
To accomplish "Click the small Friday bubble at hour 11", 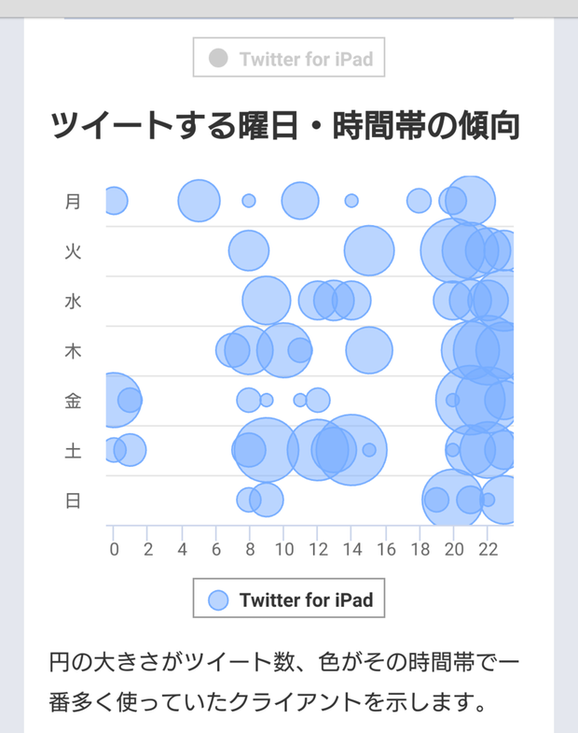I will 300,401.
